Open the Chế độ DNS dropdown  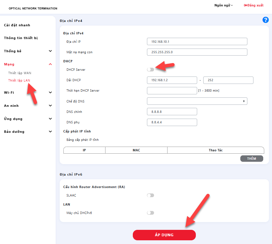[x=197, y=101]
